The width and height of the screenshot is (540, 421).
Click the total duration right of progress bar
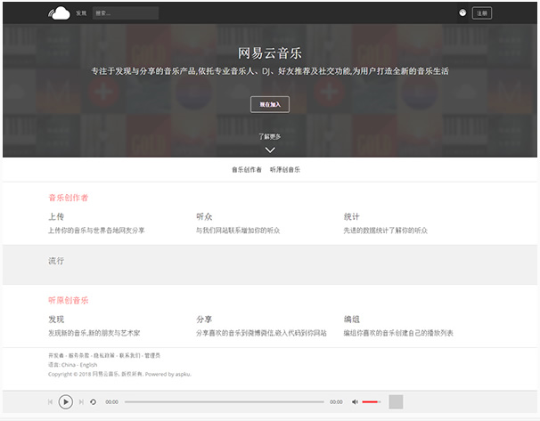(x=336, y=401)
